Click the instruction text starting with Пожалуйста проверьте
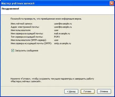115x97 pixels. [x=46, y=19]
